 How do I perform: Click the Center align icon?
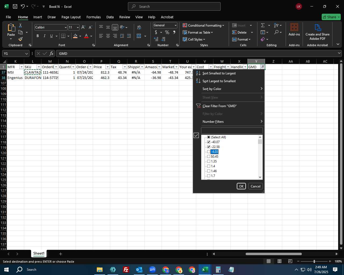[x=108, y=36]
